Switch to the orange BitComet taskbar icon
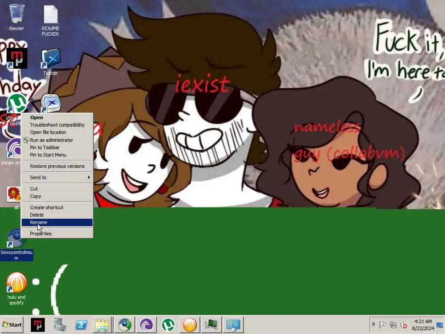The height and width of the screenshot is (334, 445). [x=190, y=324]
